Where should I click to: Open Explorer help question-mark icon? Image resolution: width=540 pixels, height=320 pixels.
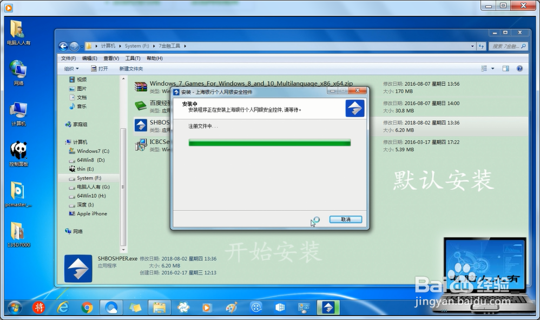(x=519, y=69)
